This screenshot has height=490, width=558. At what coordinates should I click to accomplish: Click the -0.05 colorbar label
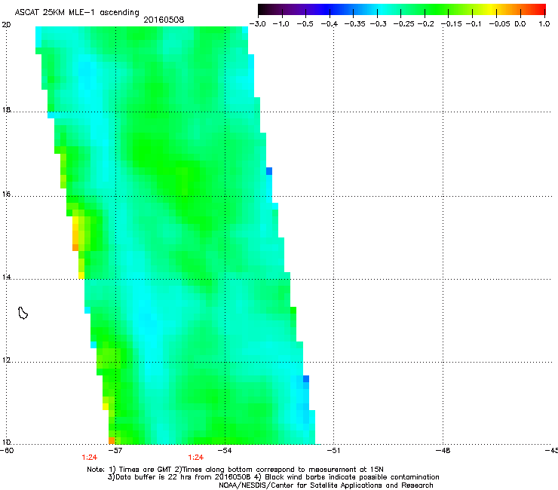point(499,24)
